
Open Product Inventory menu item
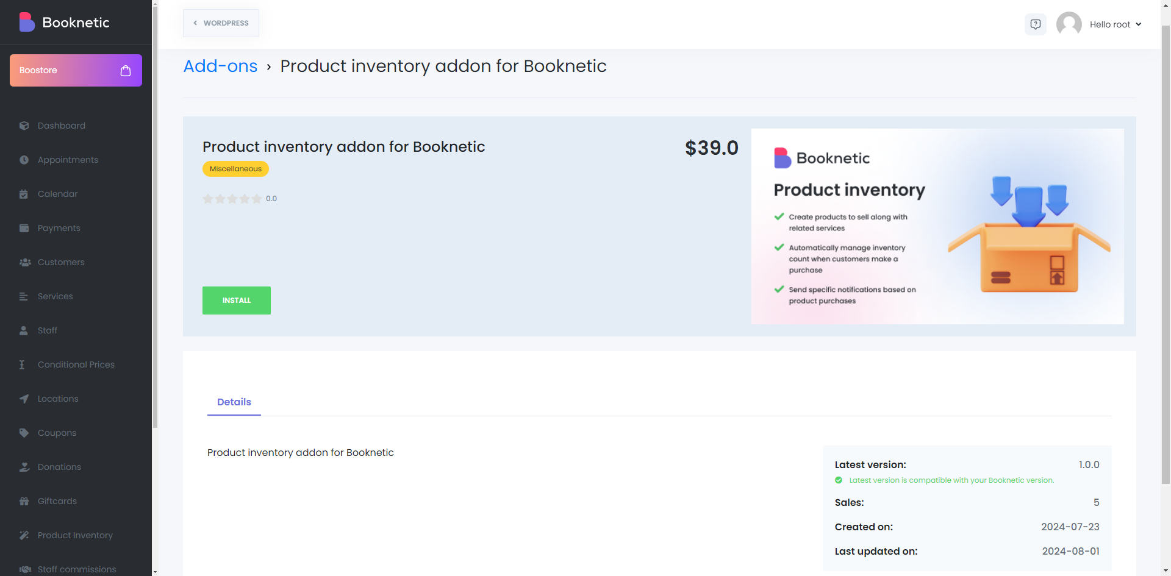point(76,535)
